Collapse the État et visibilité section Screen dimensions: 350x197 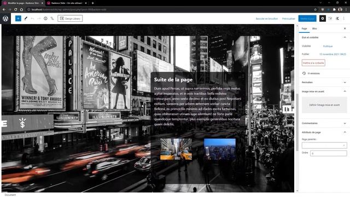click(324, 38)
